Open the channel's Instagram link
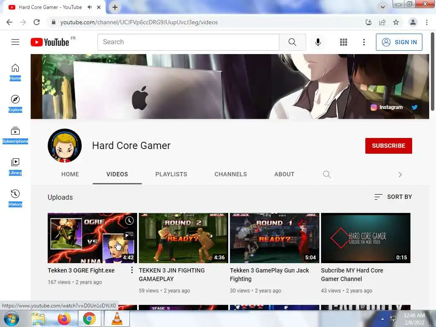436x327 pixels. [x=387, y=107]
